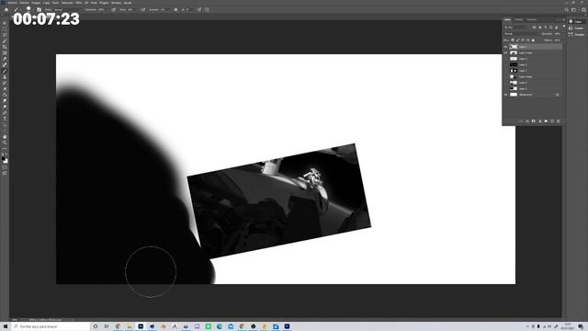Image resolution: width=588 pixels, height=331 pixels.
Task: Select the Eyedropper tool
Action: tap(5, 59)
